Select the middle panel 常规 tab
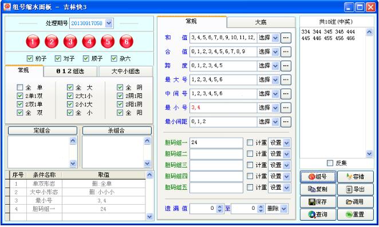The width and height of the screenshot is (379, 227). click(x=191, y=22)
